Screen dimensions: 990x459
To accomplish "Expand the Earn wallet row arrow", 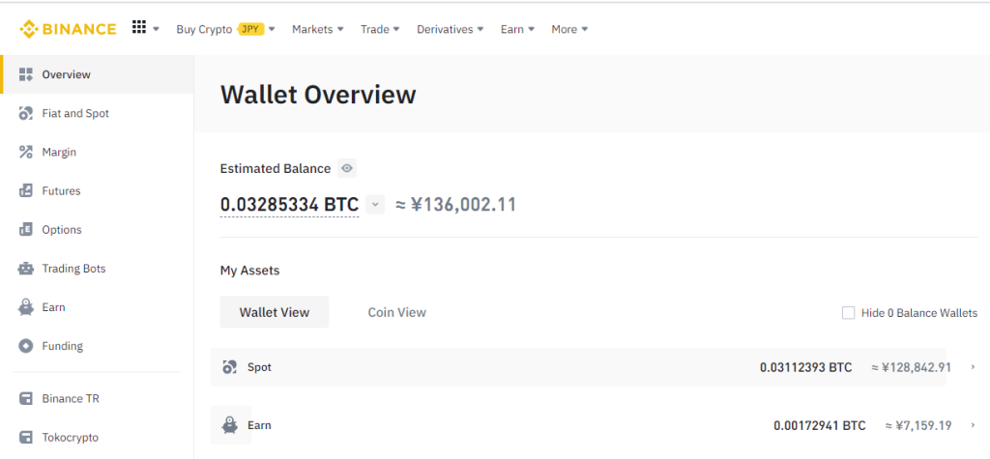I will (x=973, y=425).
